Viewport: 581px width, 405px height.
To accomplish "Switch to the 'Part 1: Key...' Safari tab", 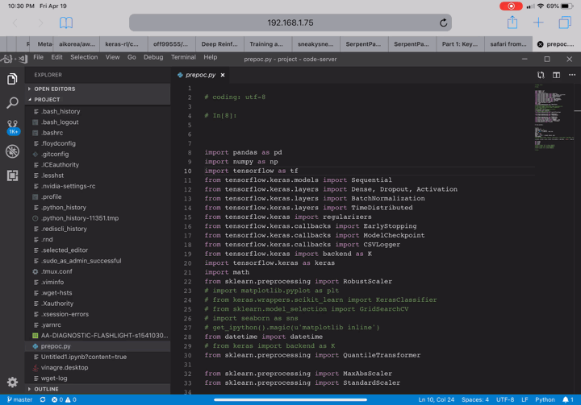I will coord(460,44).
